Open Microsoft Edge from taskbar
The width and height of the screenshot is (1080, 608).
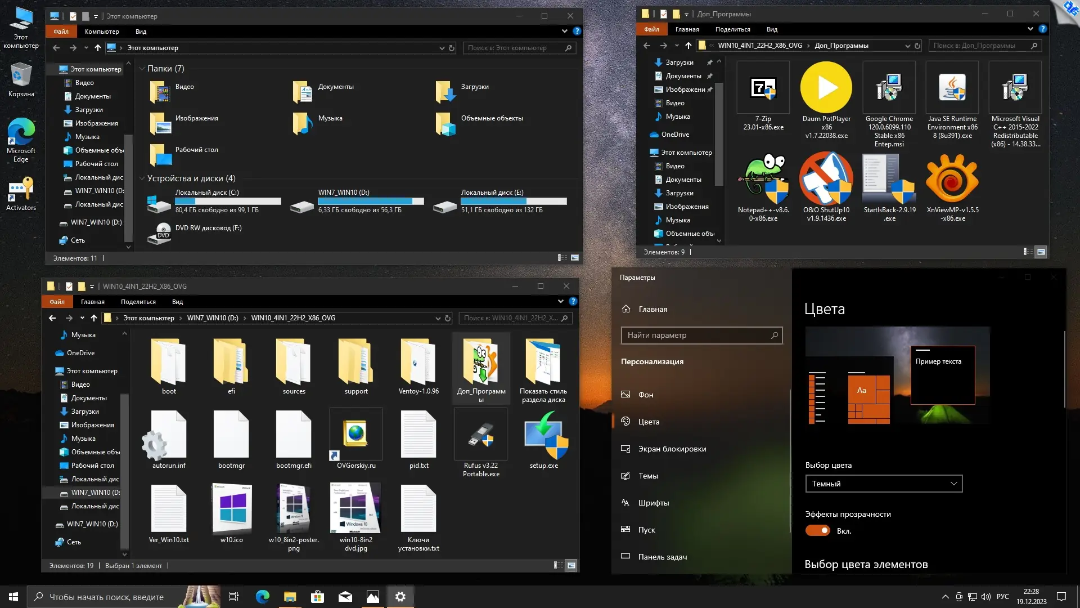point(262,597)
